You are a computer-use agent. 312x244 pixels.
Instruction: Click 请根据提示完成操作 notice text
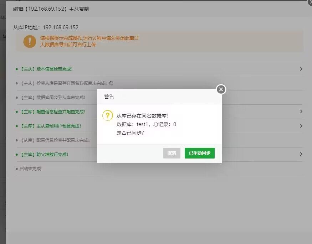coord(89,38)
